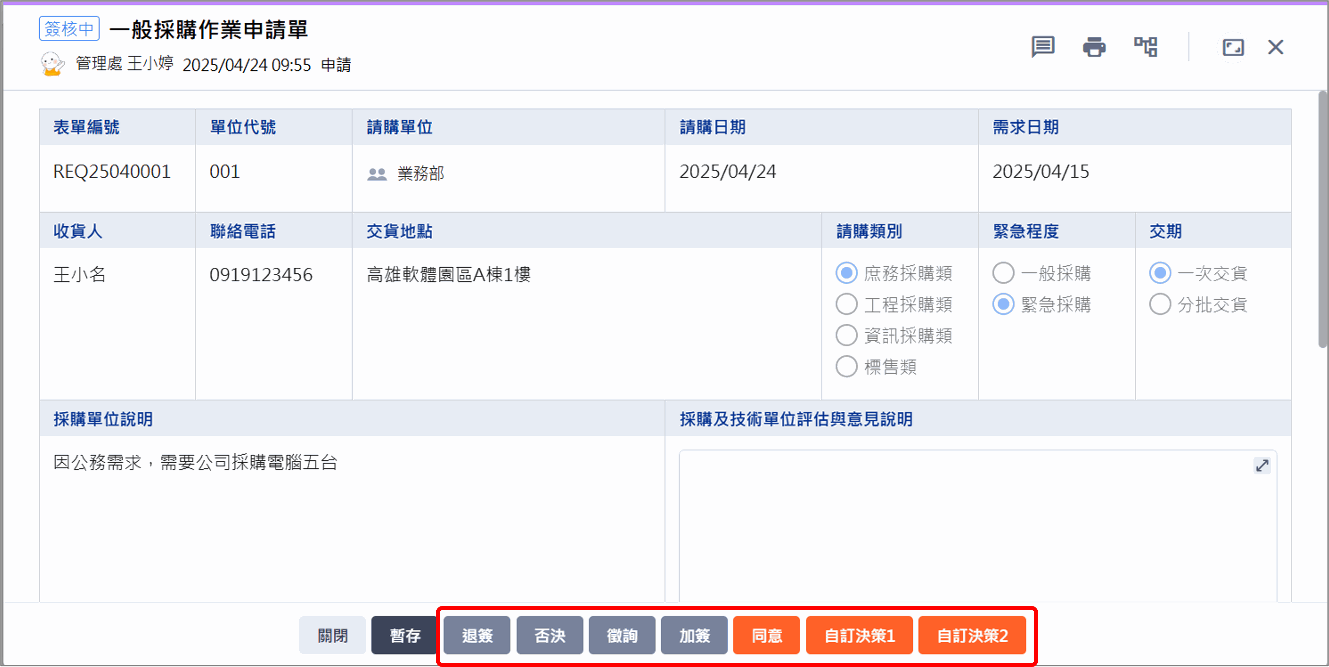Image resolution: width=1329 pixels, height=667 pixels.
Task: Click the 同意 approve button
Action: [x=766, y=635]
